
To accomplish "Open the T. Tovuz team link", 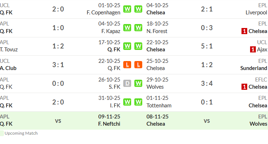I will coord(9,50).
